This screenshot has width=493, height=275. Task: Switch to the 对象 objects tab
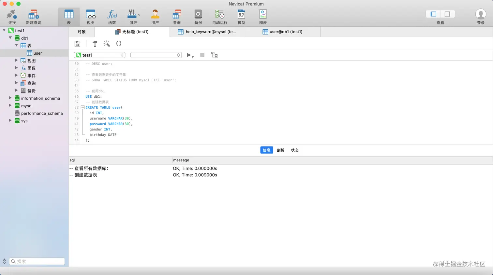point(82,32)
